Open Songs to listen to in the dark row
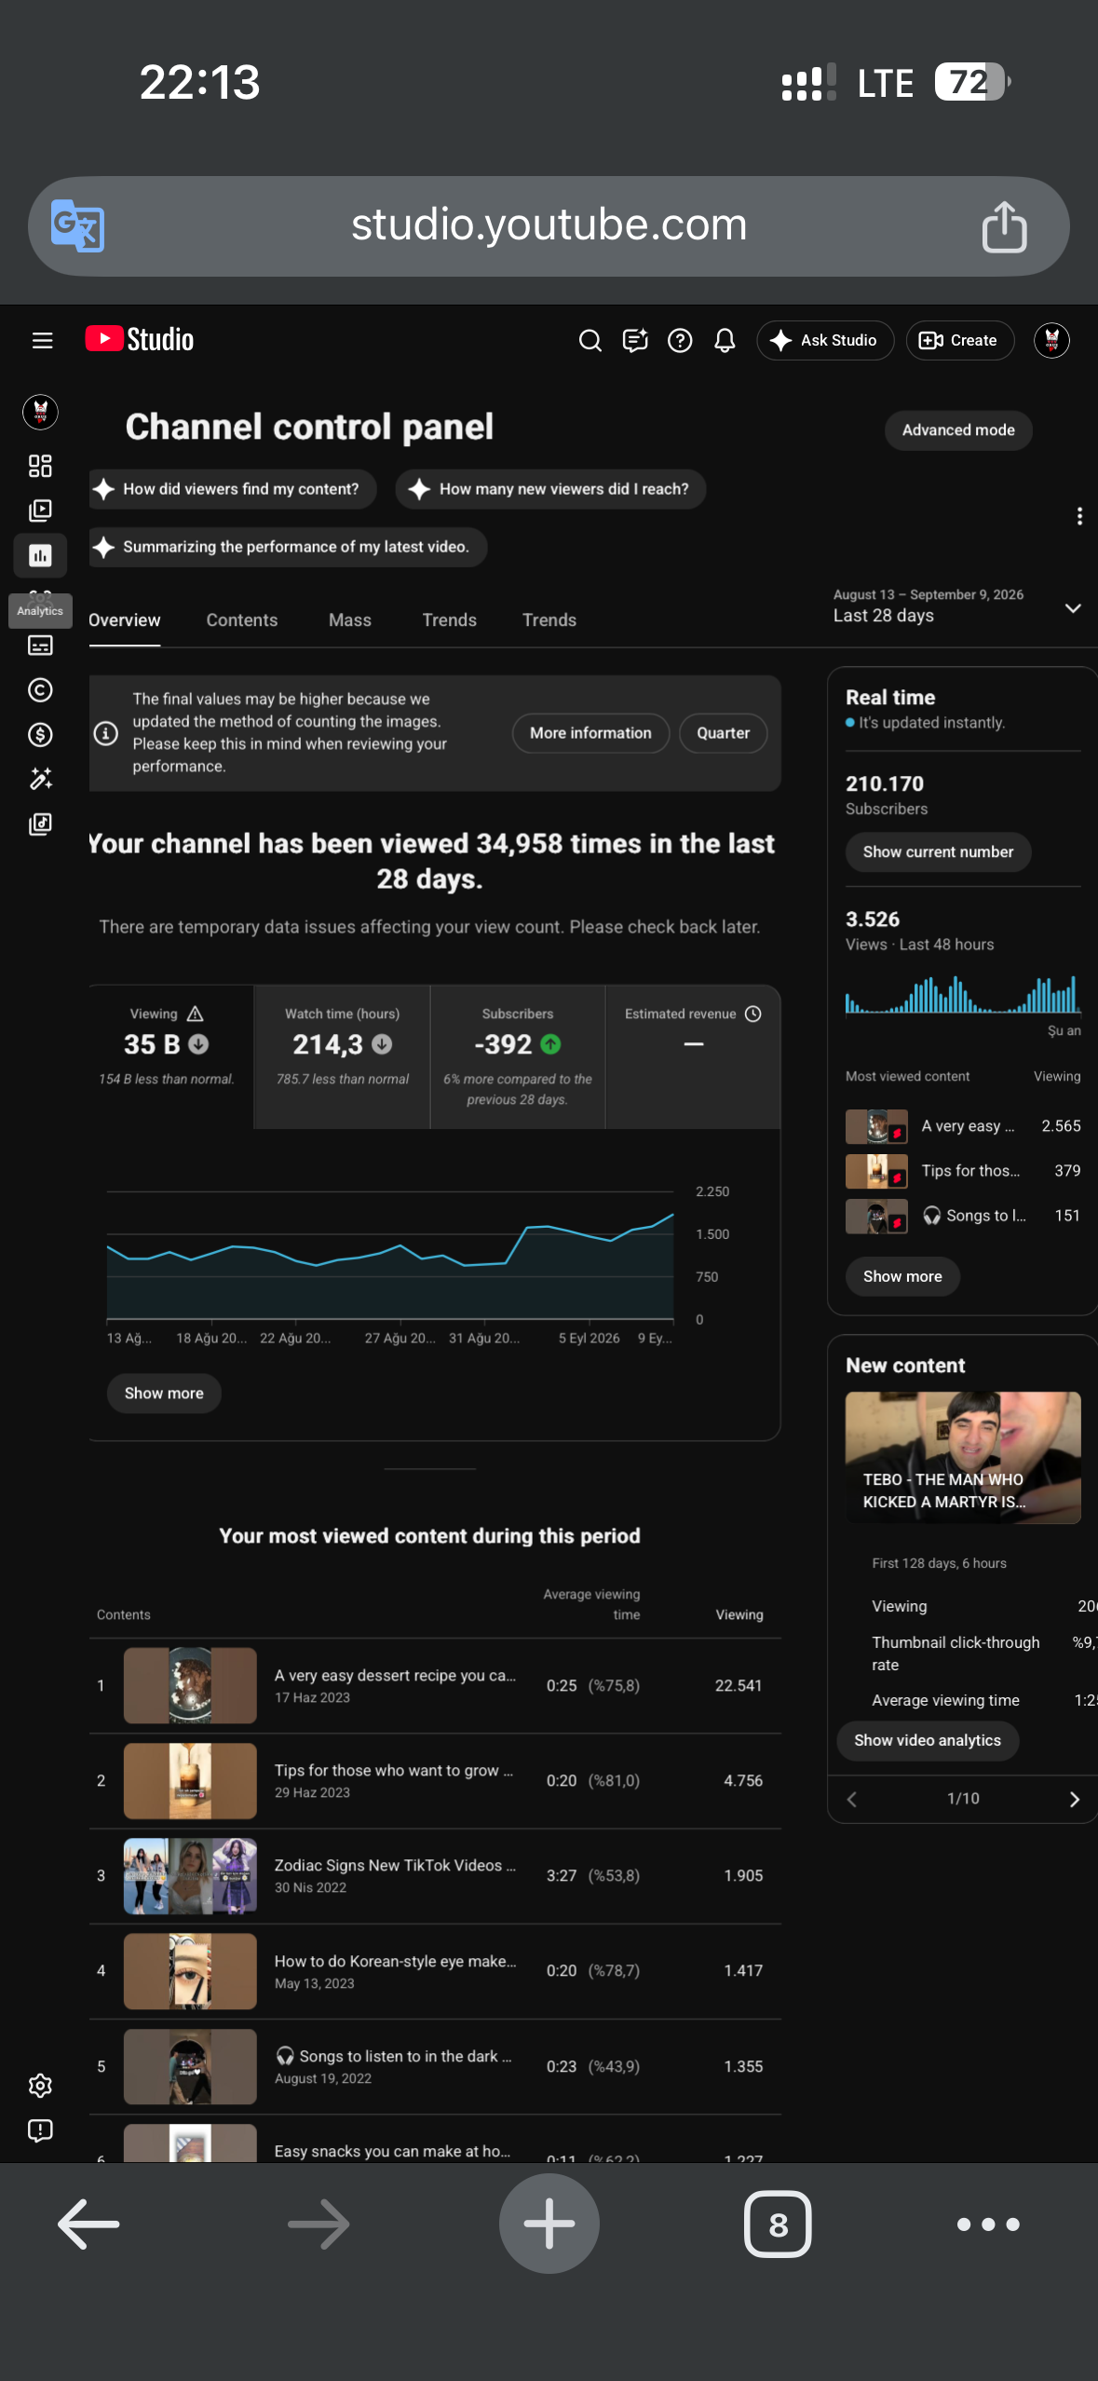 click(x=435, y=2065)
